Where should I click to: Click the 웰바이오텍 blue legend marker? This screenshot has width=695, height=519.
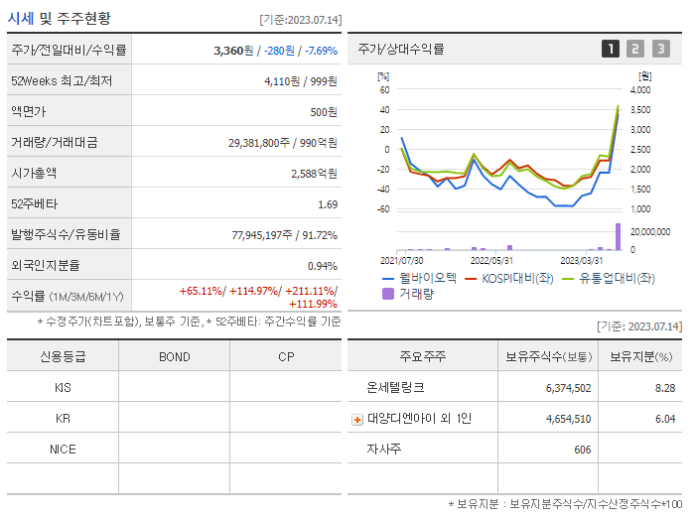pyautogui.click(x=388, y=279)
